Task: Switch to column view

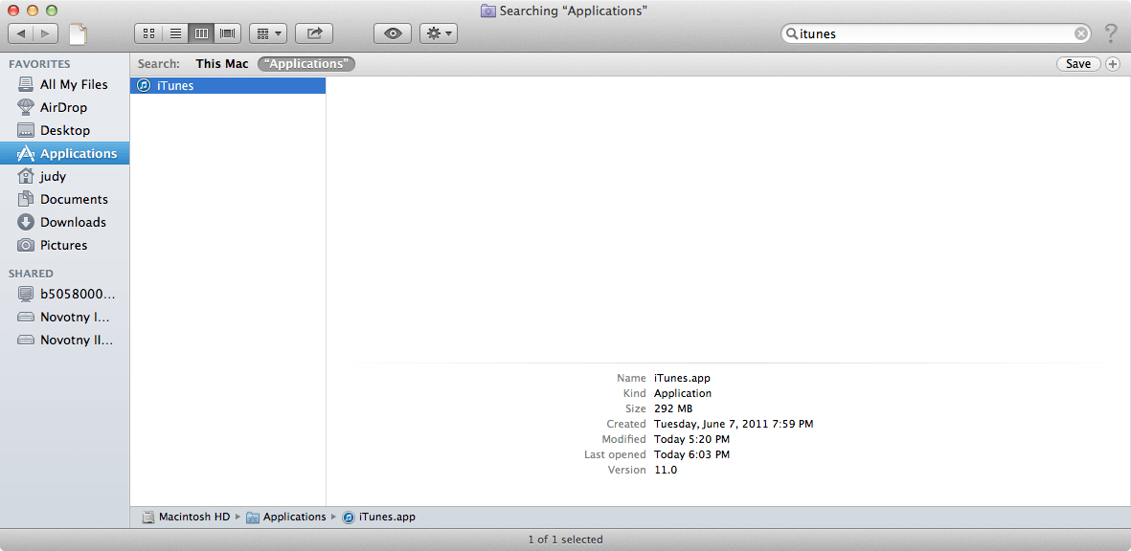Action: [201, 33]
